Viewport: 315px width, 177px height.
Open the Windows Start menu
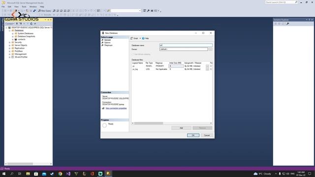coord(4,174)
